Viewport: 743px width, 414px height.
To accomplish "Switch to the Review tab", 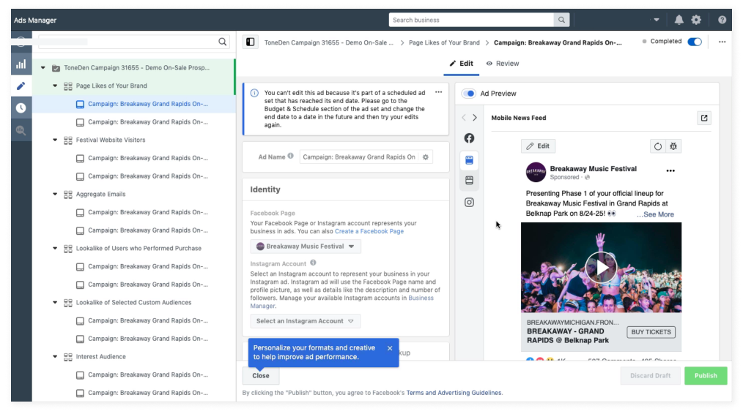I will 502,64.
